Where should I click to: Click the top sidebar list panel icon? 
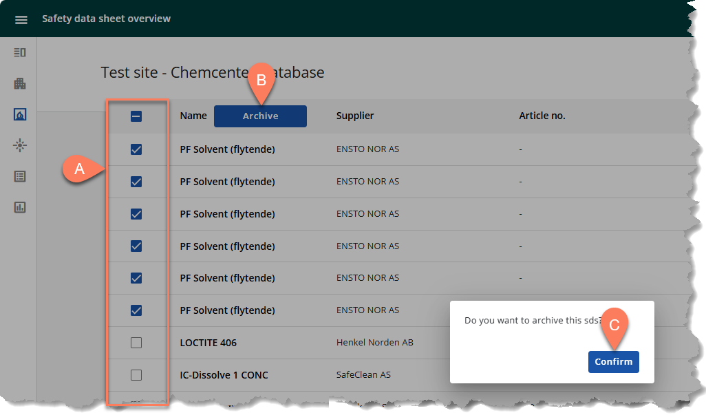pyautogui.click(x=20, y=52)
